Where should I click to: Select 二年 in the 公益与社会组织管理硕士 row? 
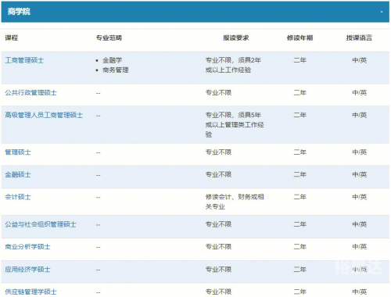coord(300,224)
